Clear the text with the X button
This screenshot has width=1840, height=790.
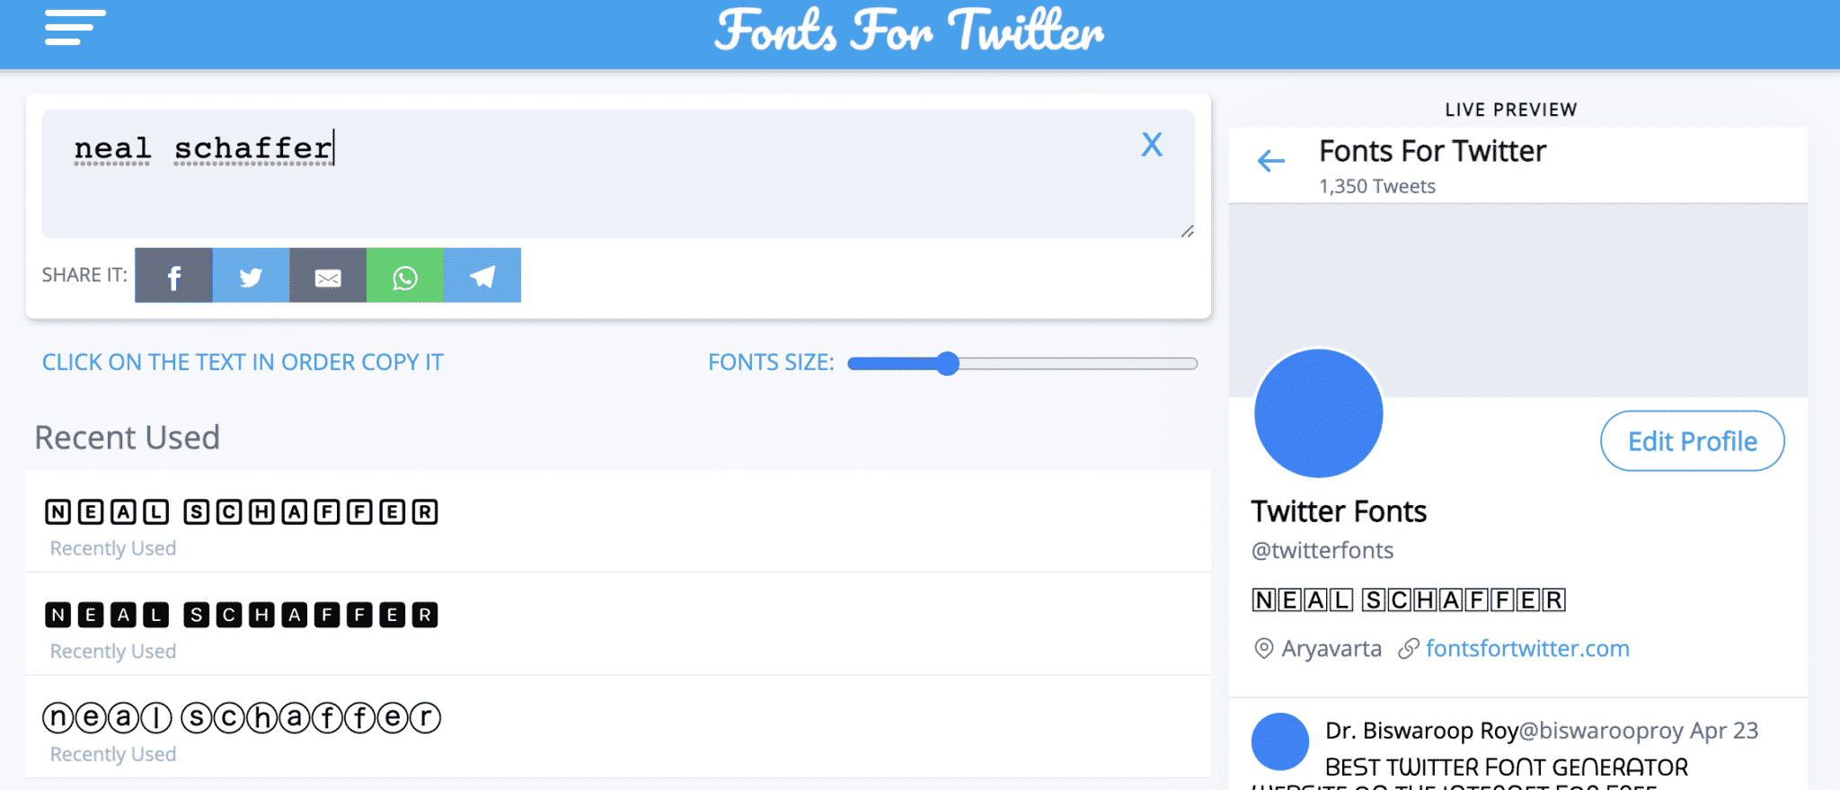click(x=1153, y=144)
